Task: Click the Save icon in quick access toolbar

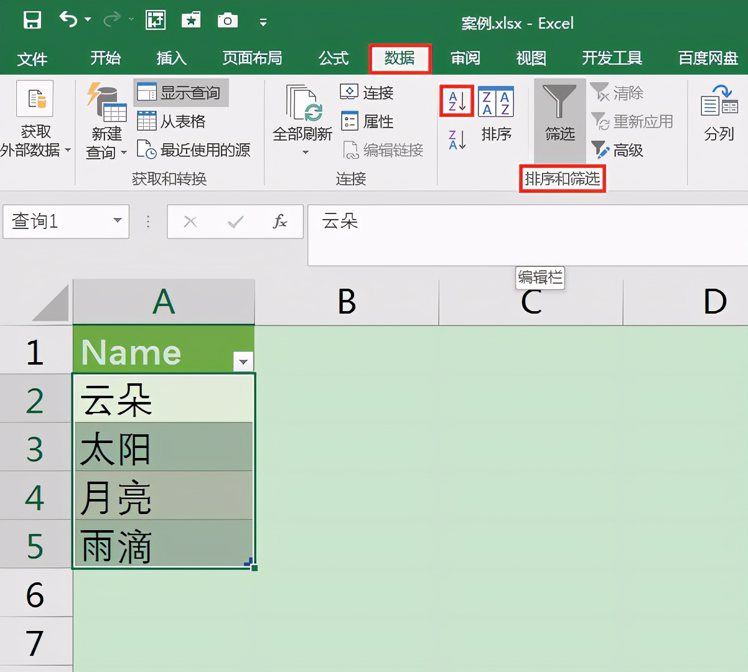Action: [32, 21]
